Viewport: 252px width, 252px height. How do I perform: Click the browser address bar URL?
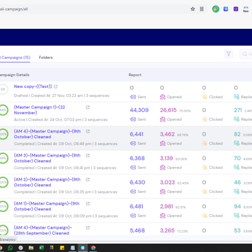point(14,9)
